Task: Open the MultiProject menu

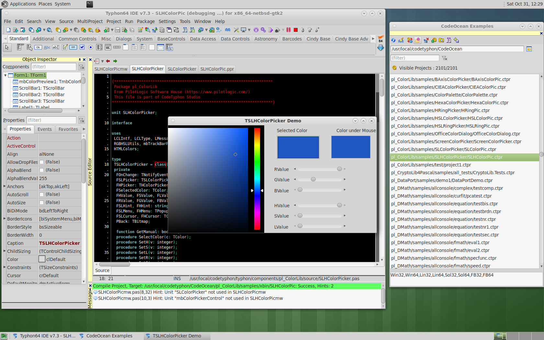Action: click(90, 21)
